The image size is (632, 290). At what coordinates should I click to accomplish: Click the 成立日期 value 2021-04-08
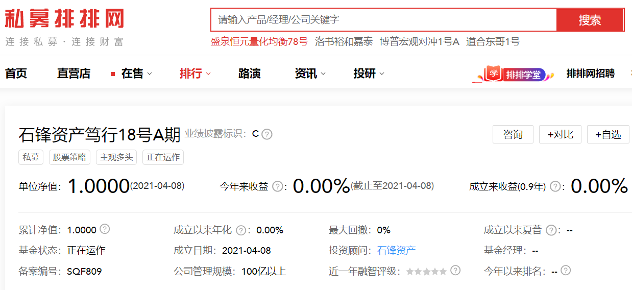(247, 250)
